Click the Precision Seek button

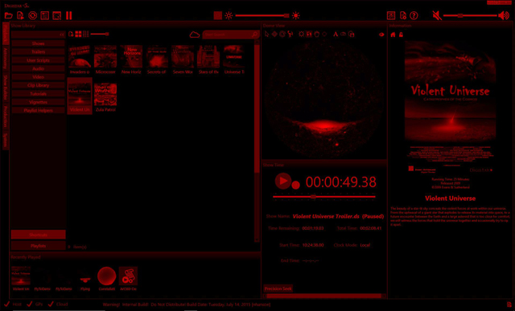(x=278, y=288)
